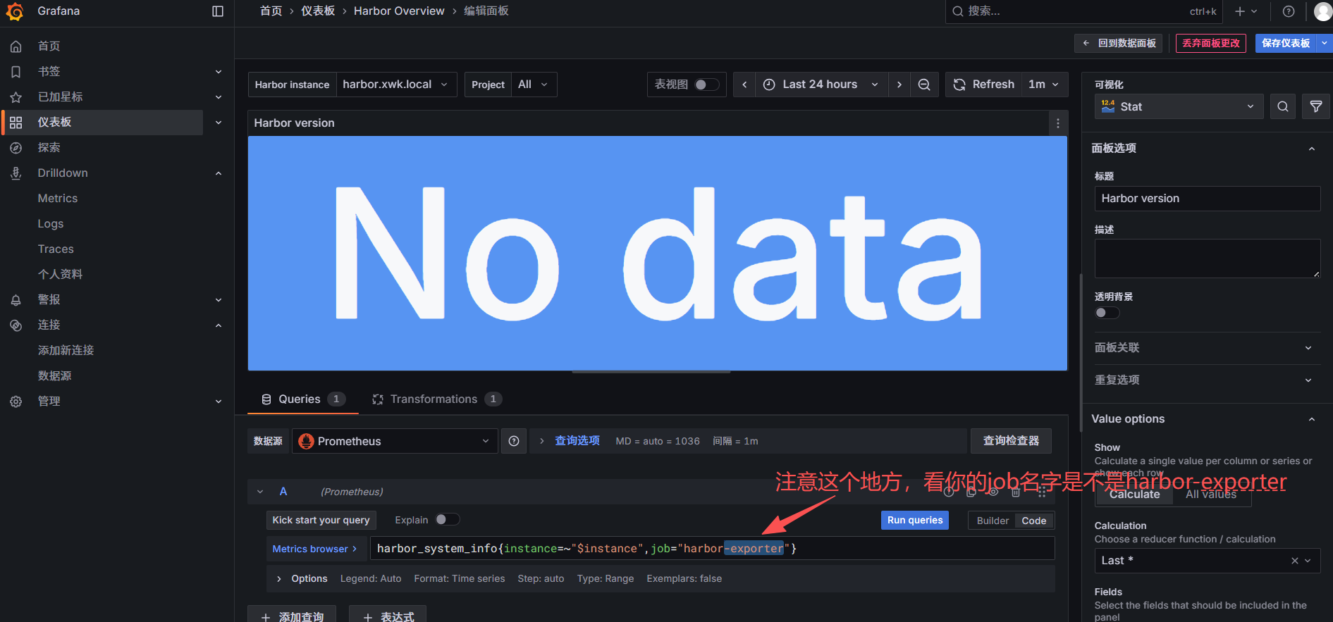Open the data sources menu item

[x=55, y=376]
